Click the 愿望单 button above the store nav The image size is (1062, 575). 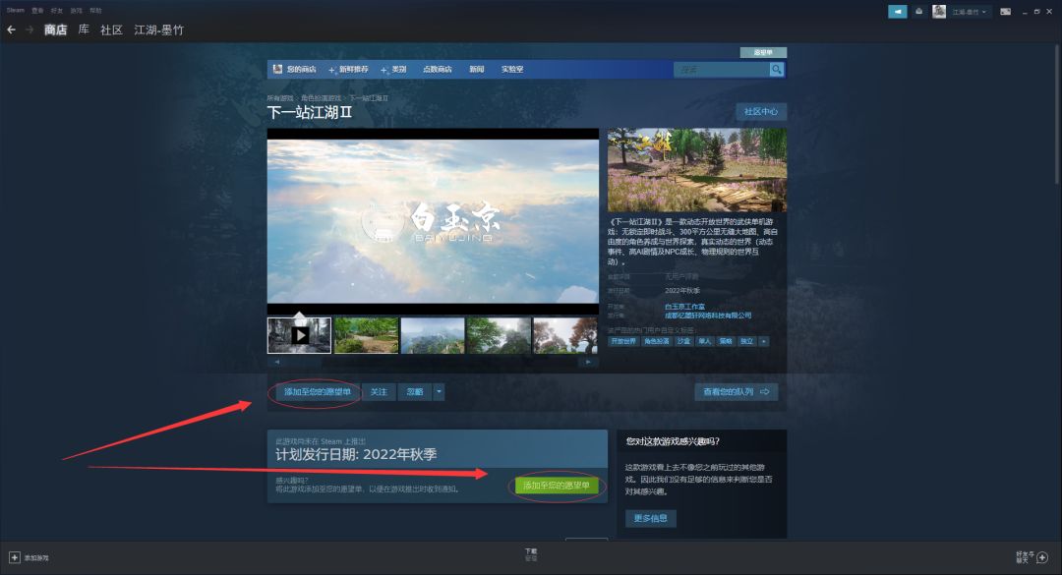[x=763, y=52]
